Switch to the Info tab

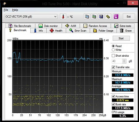[39, 30]
